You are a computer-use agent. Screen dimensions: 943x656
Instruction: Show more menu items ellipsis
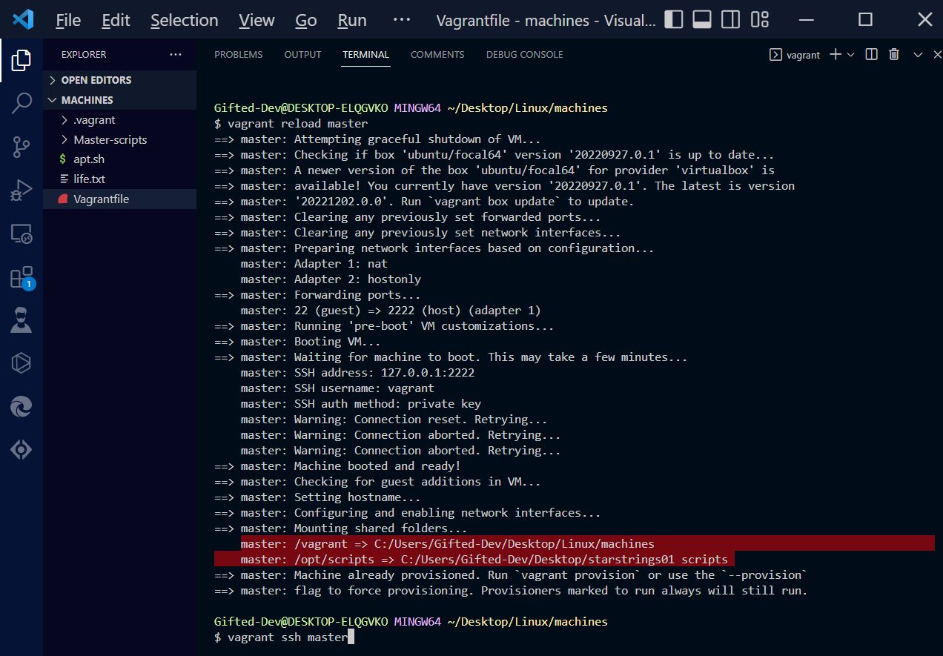401,20
